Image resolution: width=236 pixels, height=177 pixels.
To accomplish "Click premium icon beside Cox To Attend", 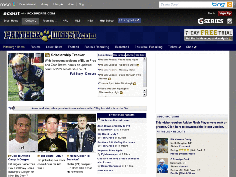I will 10,156.
